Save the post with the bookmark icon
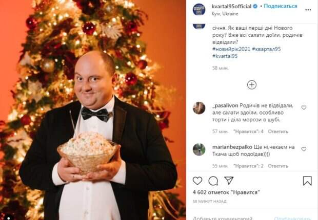318x220 pixels. [307, 181]
